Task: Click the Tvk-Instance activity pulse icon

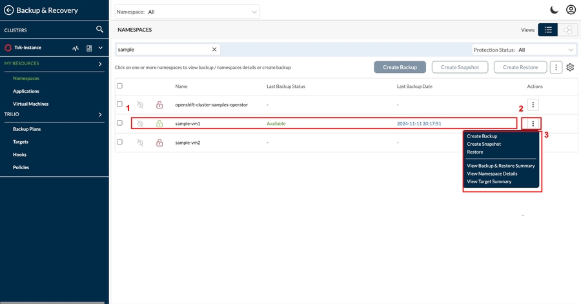Action: 76,48
